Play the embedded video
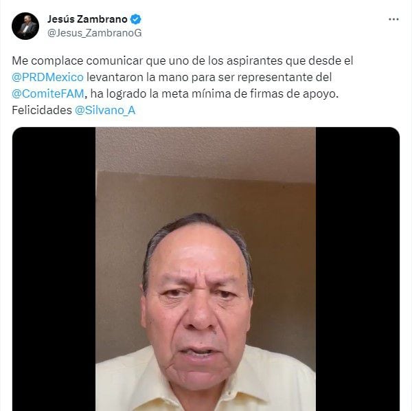 (x=206, y=269)
